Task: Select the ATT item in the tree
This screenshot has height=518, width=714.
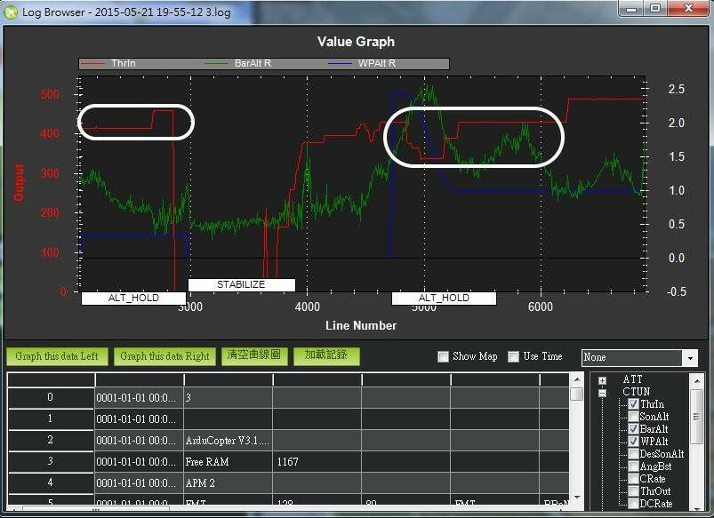Action: [632, 379]
